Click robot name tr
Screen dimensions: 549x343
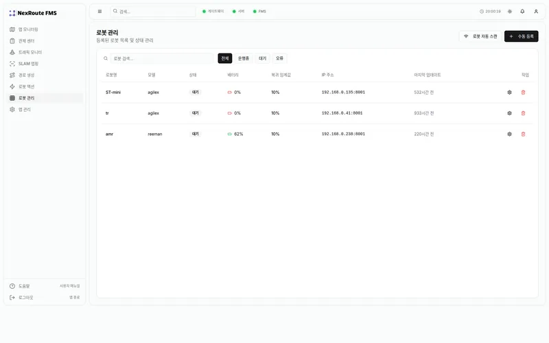[107, 113]
